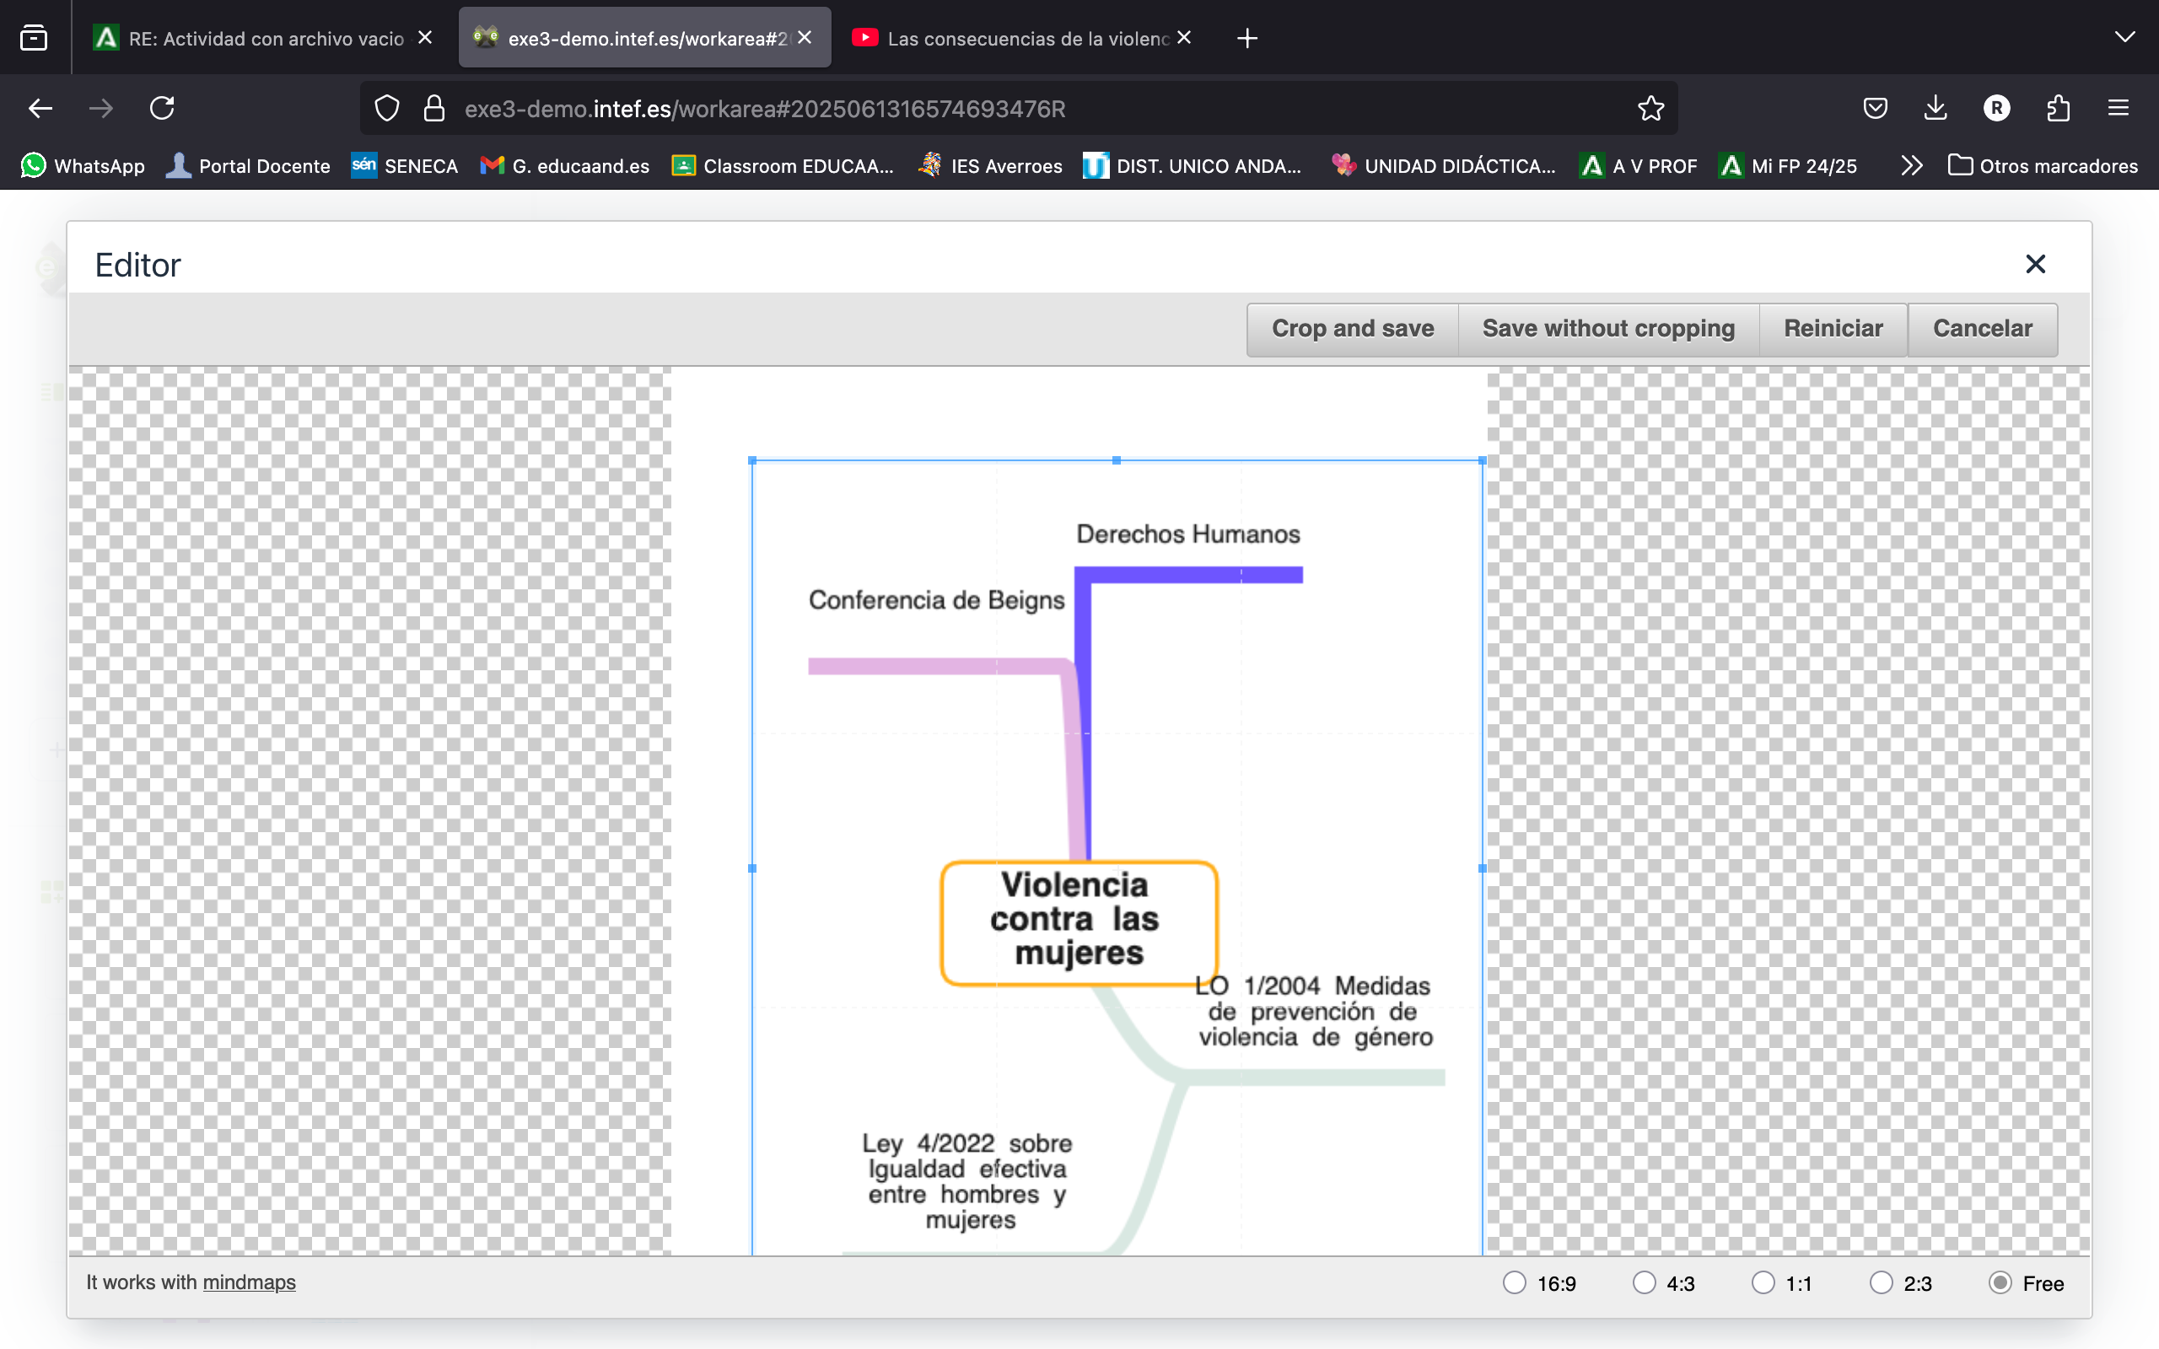Image resolution: width=2159 pixels, height=1349 pixels.
Task: Bookmark page with the star icon
Action: click(x=1650, y=109)
